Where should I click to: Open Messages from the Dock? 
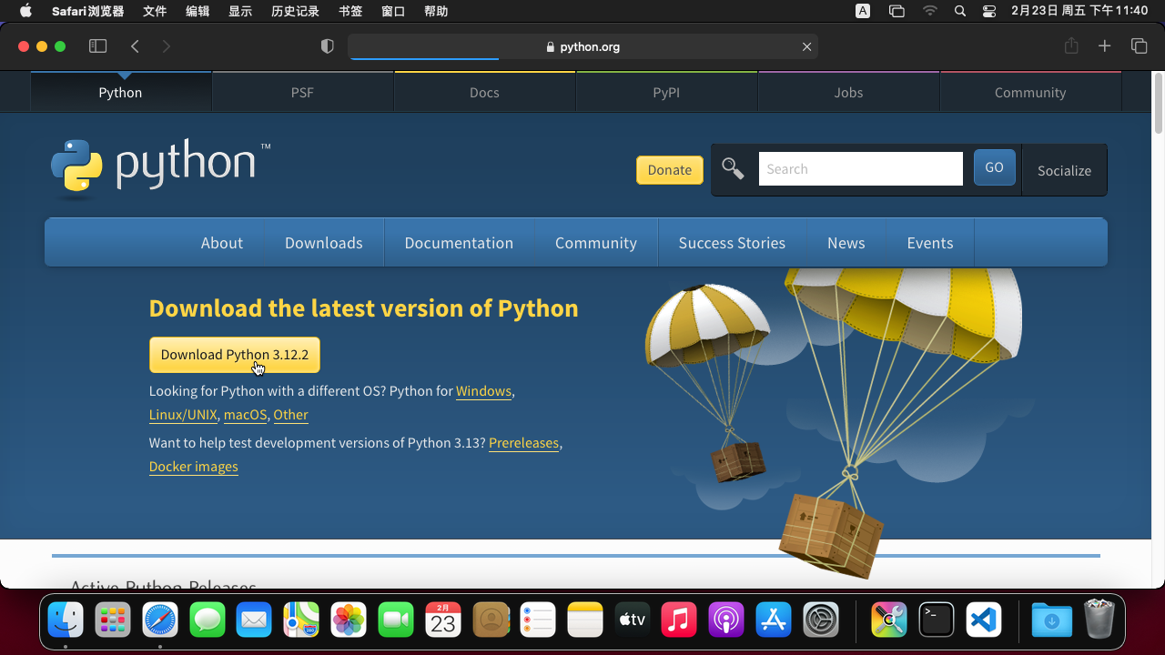point(208,620)
